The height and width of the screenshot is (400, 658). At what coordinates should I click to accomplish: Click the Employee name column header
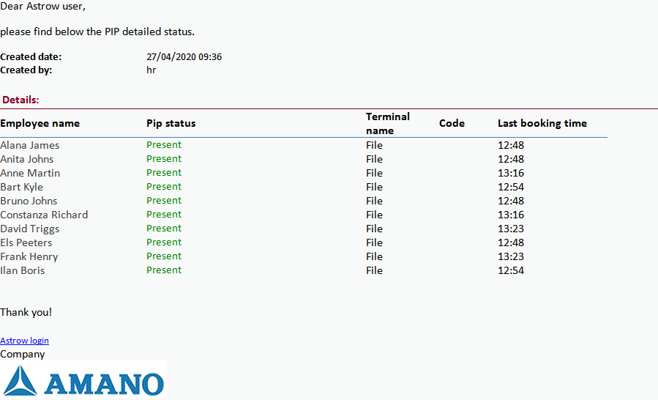pyautogui.click(x=40, y=123)
